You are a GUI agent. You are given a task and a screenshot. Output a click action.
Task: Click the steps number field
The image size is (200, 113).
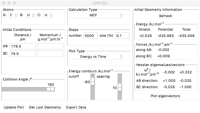[91, 36]
